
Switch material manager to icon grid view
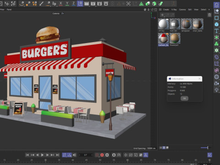coord(164,148)
